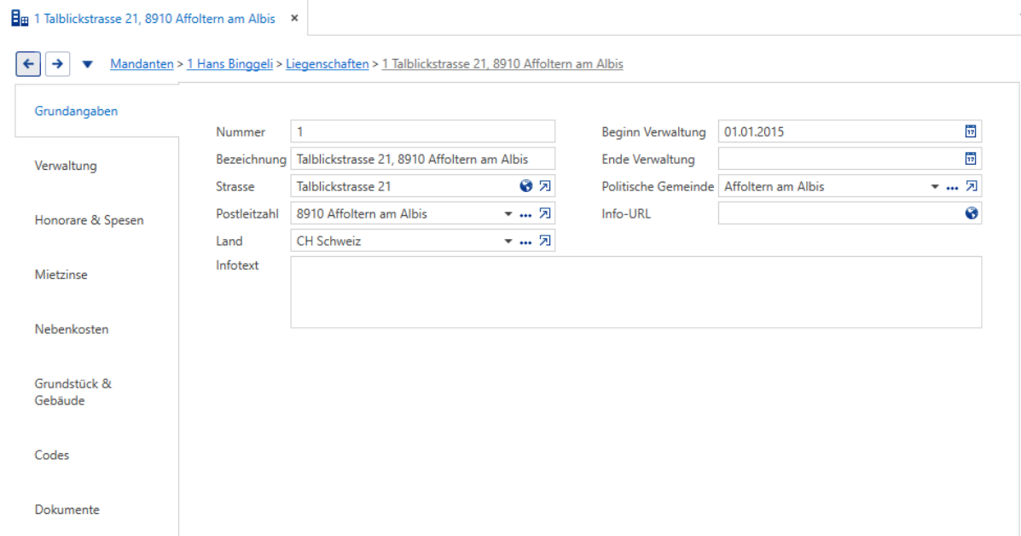Open the 1 Hans Binggeli breadcrumb link
Viewport: 1021px width, 536px height.
(229, 64)
